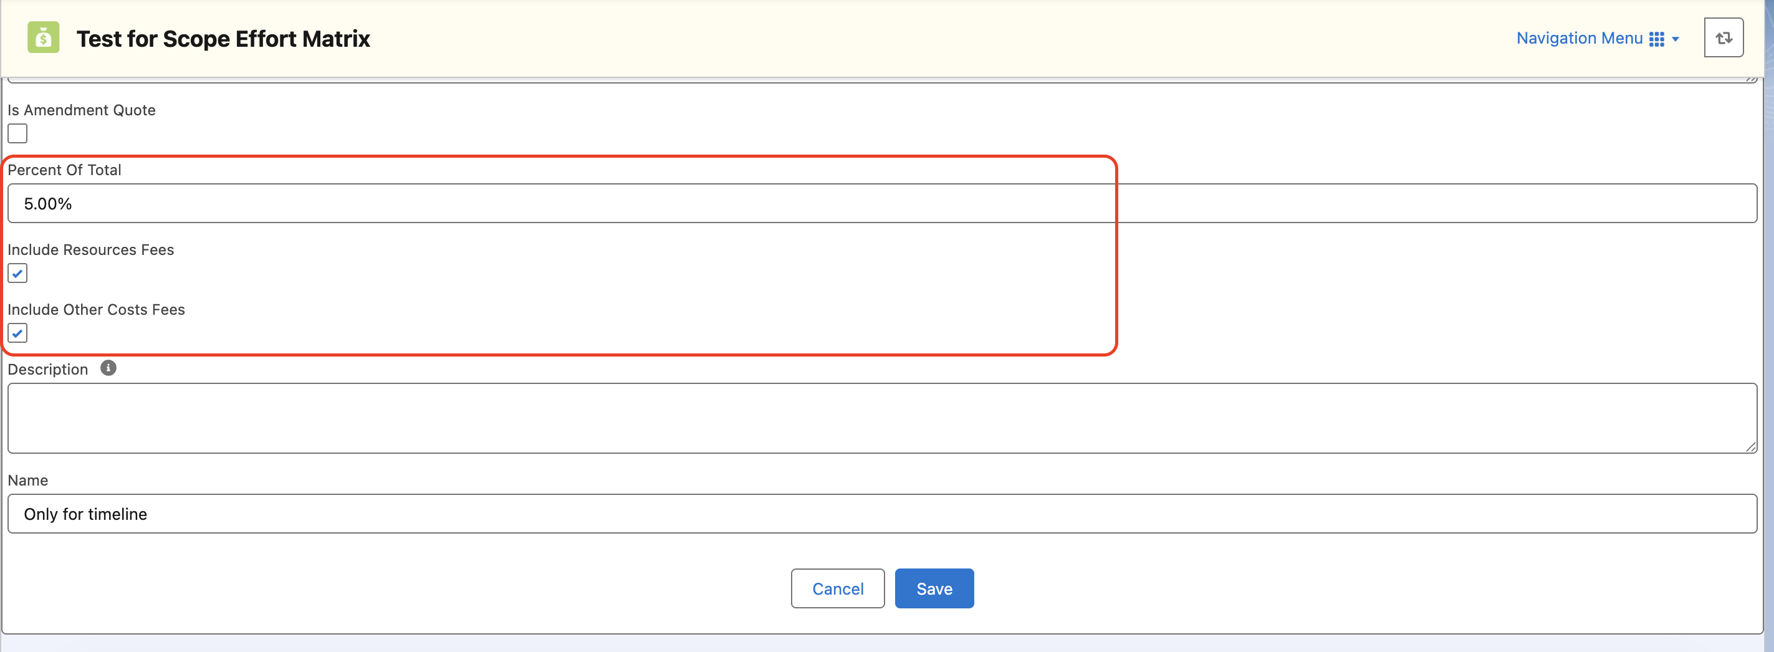The image size is (1774, 652).
Task: Click the Description info tooltip icon
Action: tap(108, 368)
